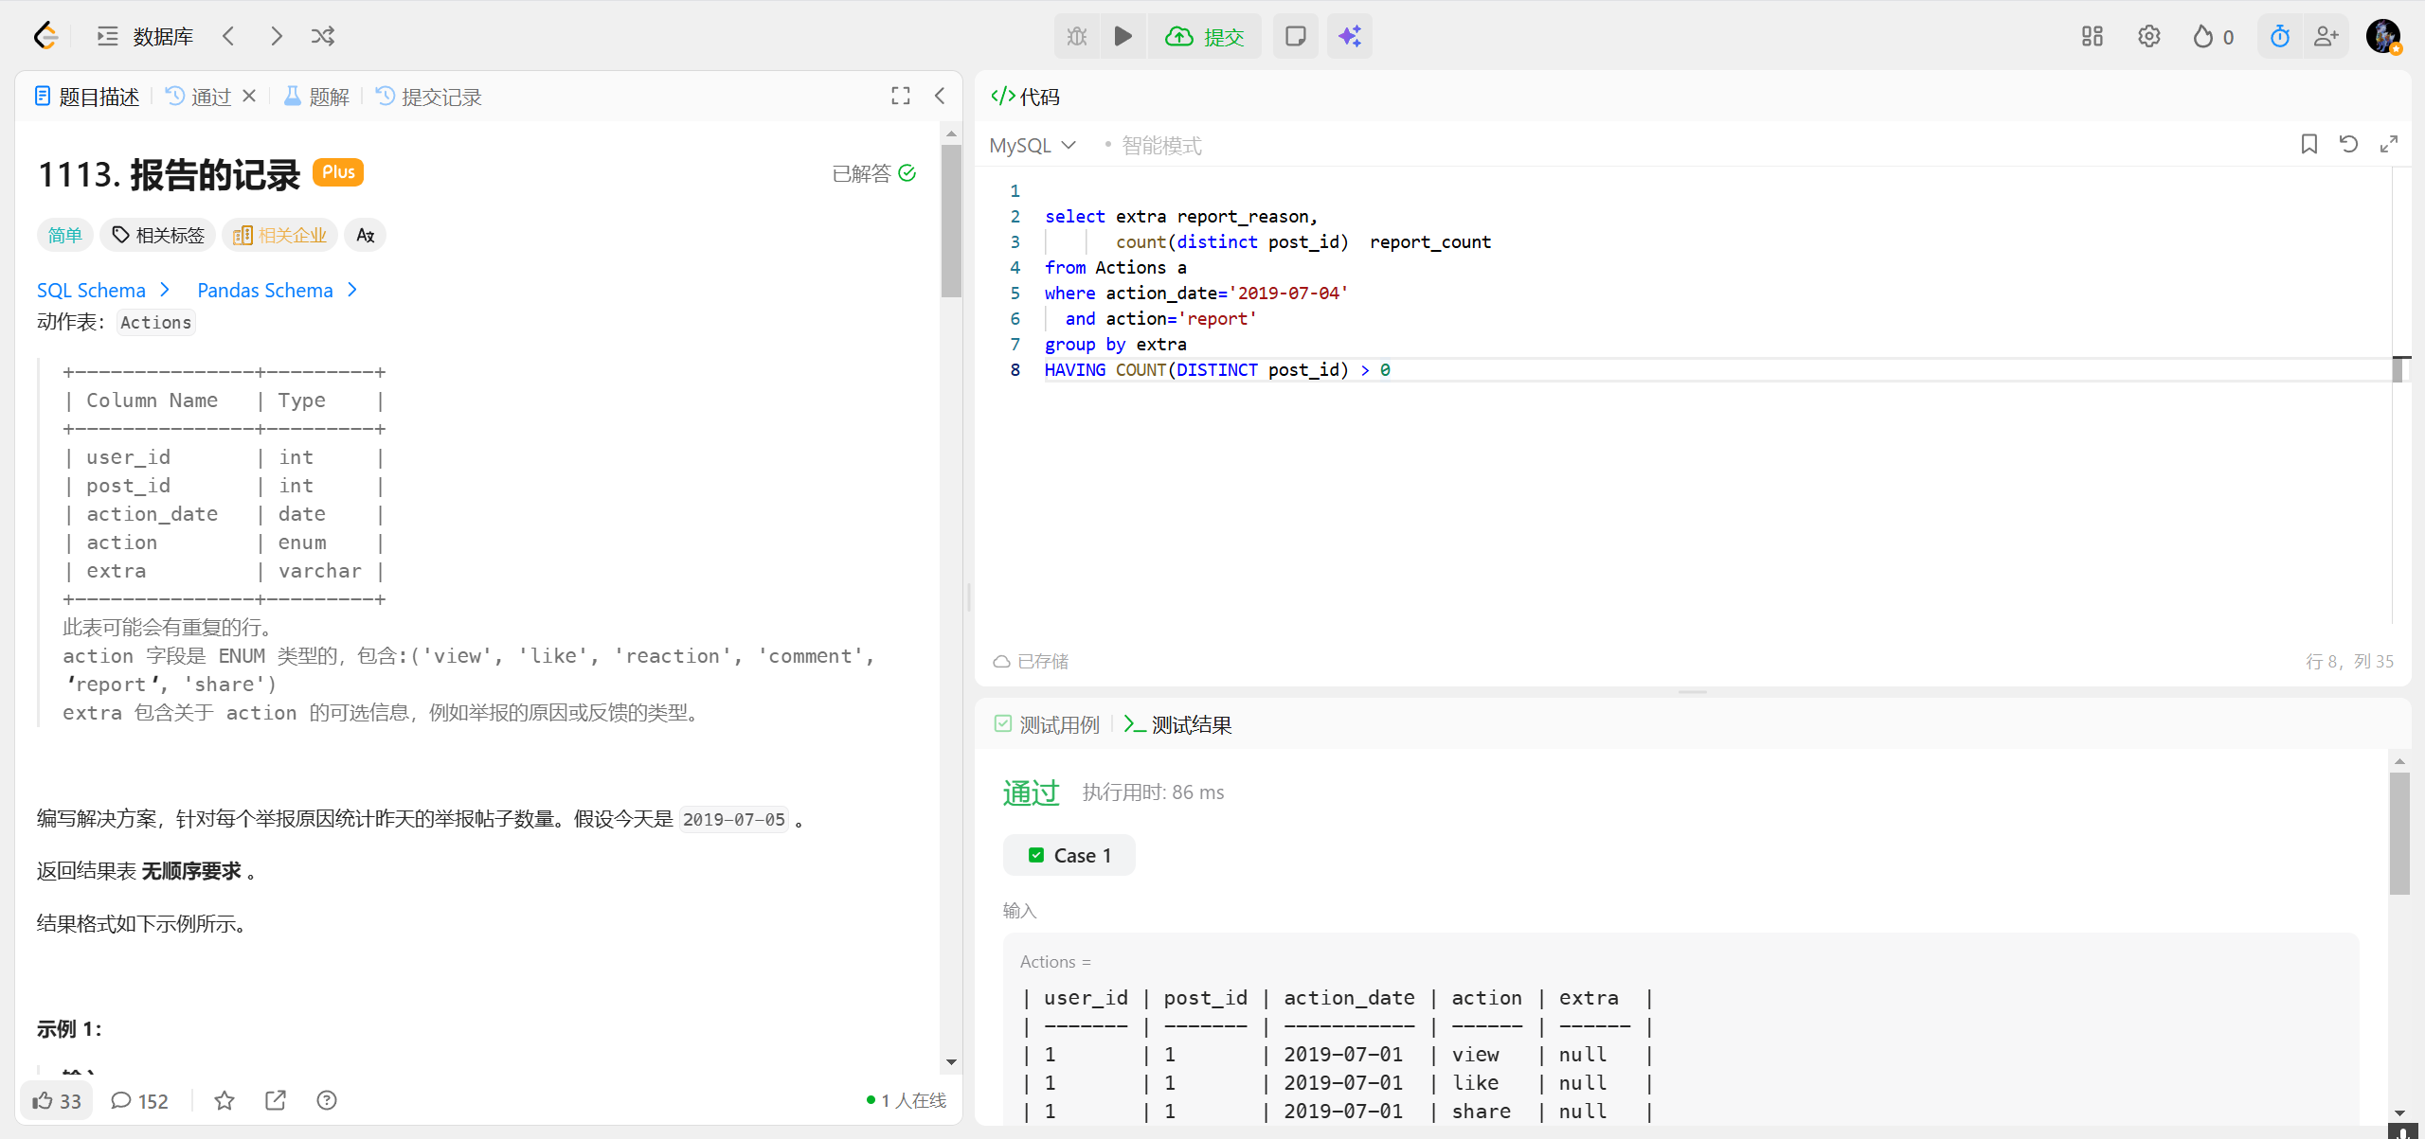Click the shuffle random problem icon
The image size is (2425, 1139).
pos(323,36)
